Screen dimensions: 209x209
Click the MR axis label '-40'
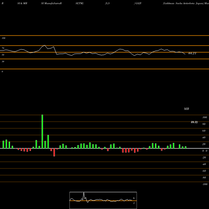coord(204,164)
